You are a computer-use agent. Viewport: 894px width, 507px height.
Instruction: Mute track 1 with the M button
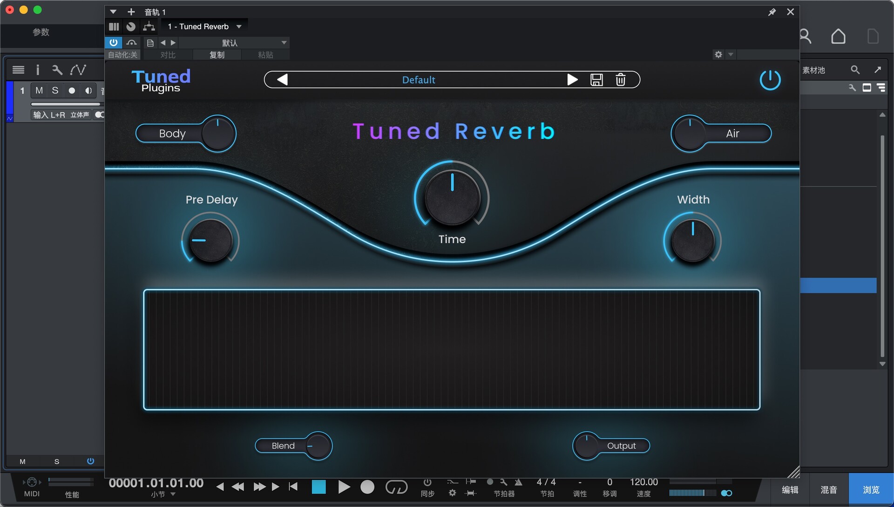39,90
